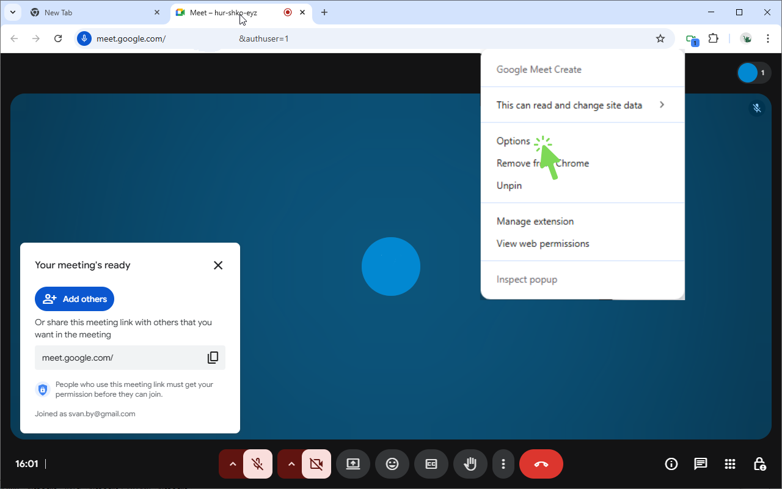
Task: Raise your hand in the meeting
Action: click(470, 464)
